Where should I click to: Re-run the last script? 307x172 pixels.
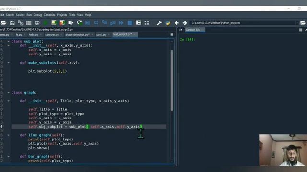79,23
